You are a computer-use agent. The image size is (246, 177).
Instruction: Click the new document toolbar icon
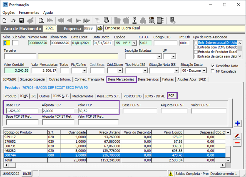[4, 20]
